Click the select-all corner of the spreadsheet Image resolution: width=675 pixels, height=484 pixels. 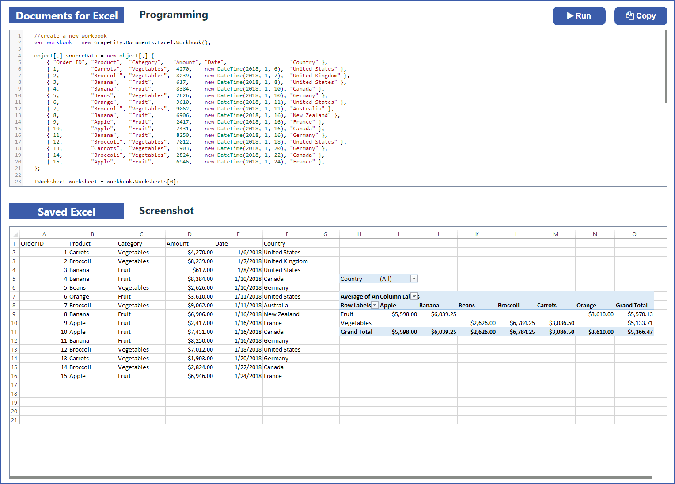(15, 234)
